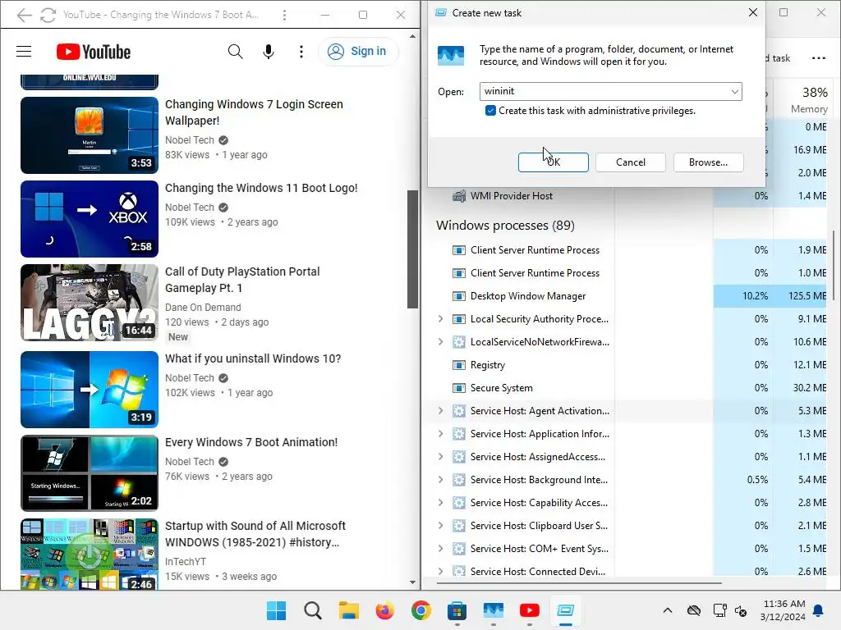This screenshot has height=630, width=841.
Task: Open Startup with Sound of All Microsoft video title
Action: coord(255,533)
